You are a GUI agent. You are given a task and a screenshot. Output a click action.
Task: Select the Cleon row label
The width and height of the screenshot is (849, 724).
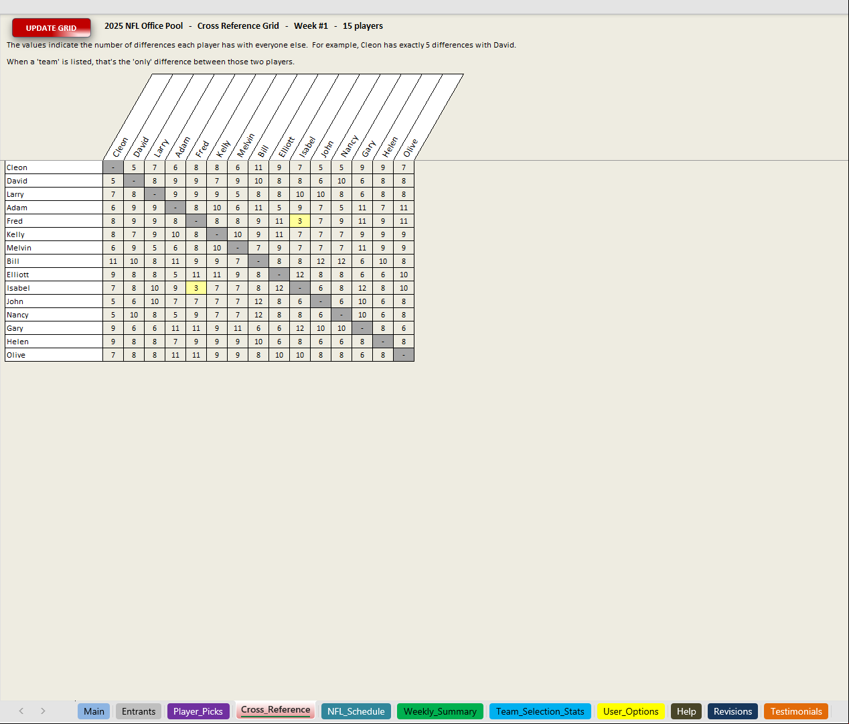click(54, 167)
